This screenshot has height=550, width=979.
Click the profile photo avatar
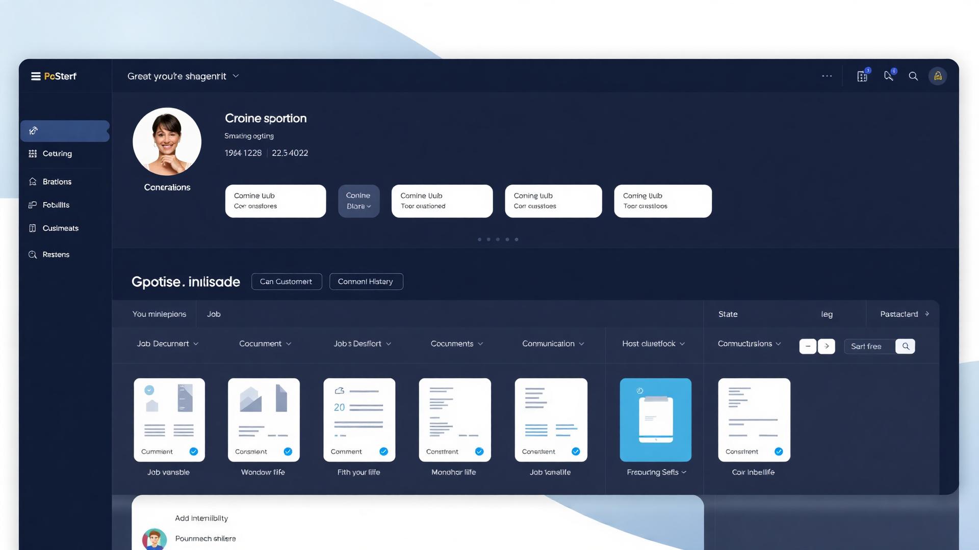167,142
